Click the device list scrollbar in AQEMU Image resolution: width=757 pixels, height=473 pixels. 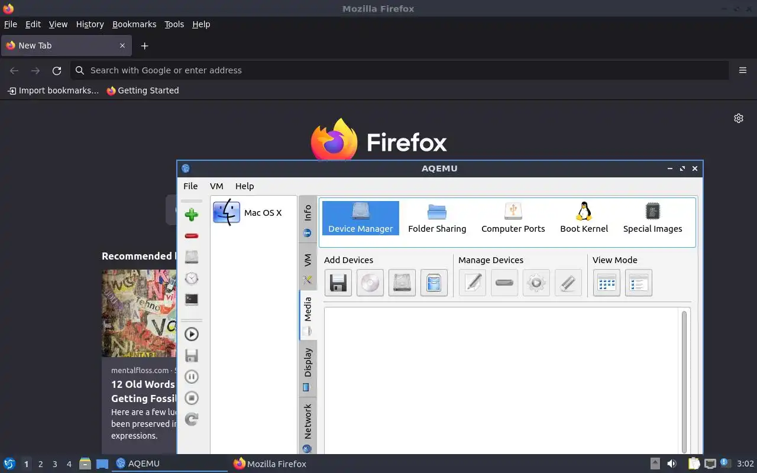click(684, 381)
